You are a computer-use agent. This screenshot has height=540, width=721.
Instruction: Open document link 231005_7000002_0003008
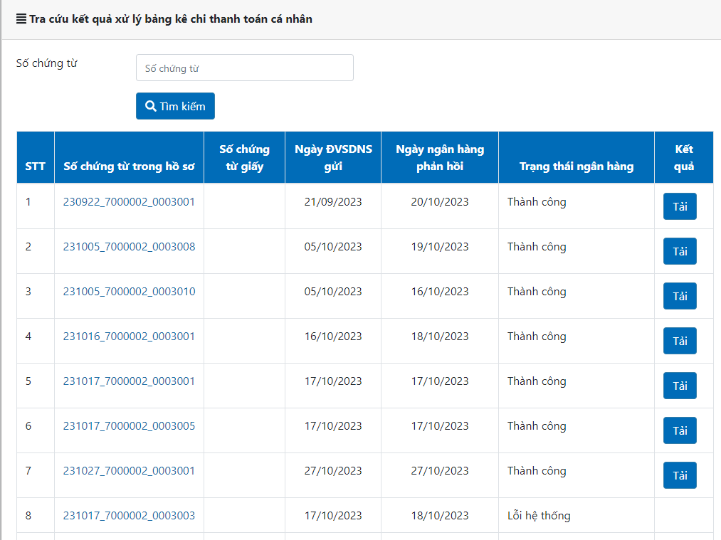pyautogui.click(x=129, y=247)
